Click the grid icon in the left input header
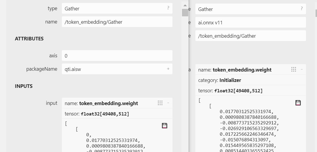This screenshot has width=317, height=152. 160,103
